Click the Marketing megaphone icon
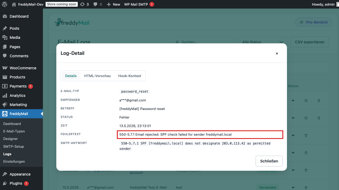Image resolution: width=339 pixels, height=190 pixels. pos(5,105)
